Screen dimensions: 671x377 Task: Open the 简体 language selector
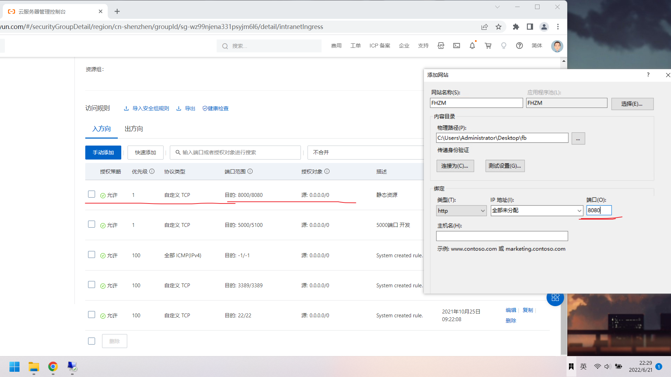pyautogui.click(x=537, y=46)
